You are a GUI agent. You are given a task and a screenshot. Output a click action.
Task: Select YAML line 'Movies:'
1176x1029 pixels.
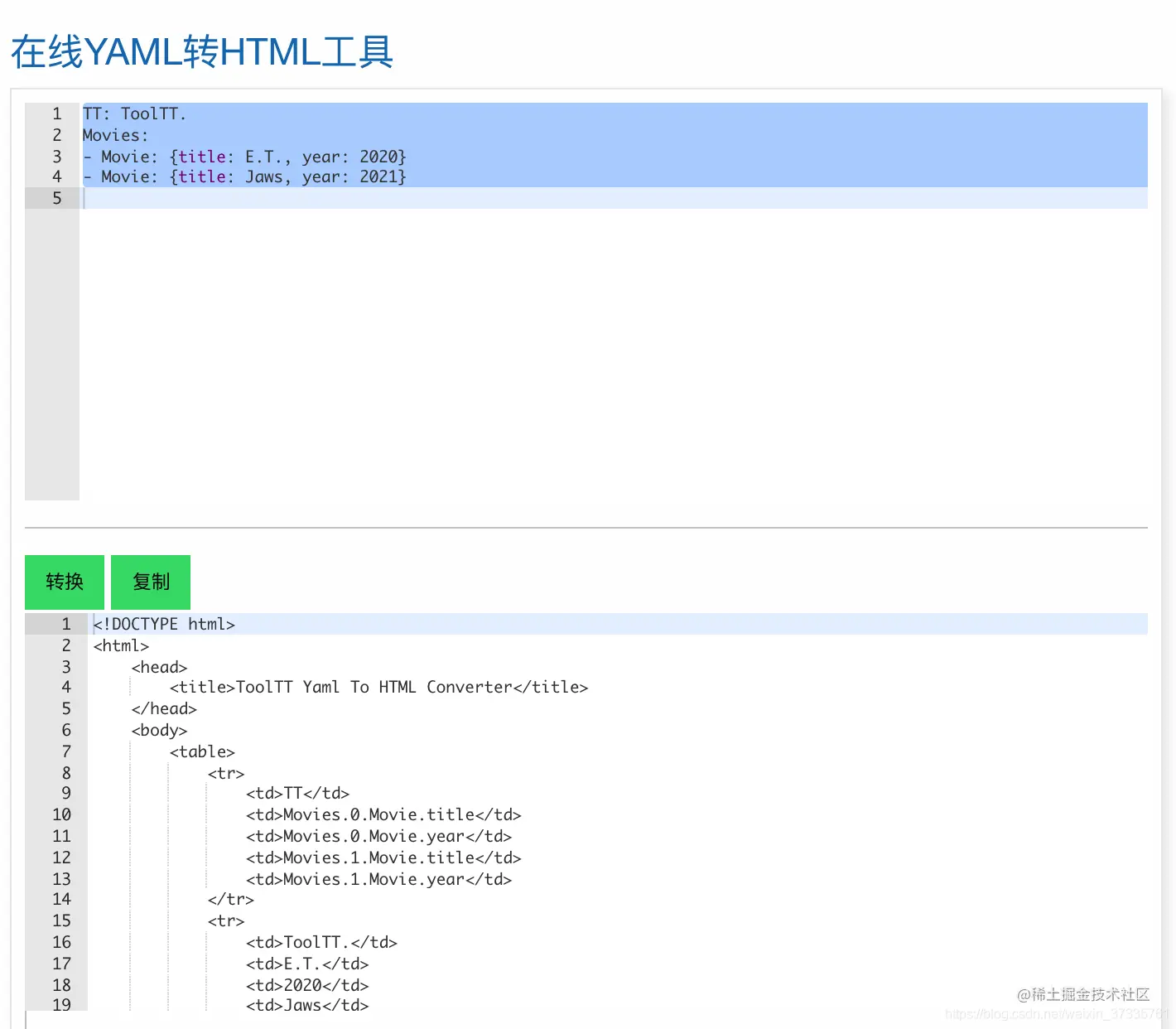115,135
